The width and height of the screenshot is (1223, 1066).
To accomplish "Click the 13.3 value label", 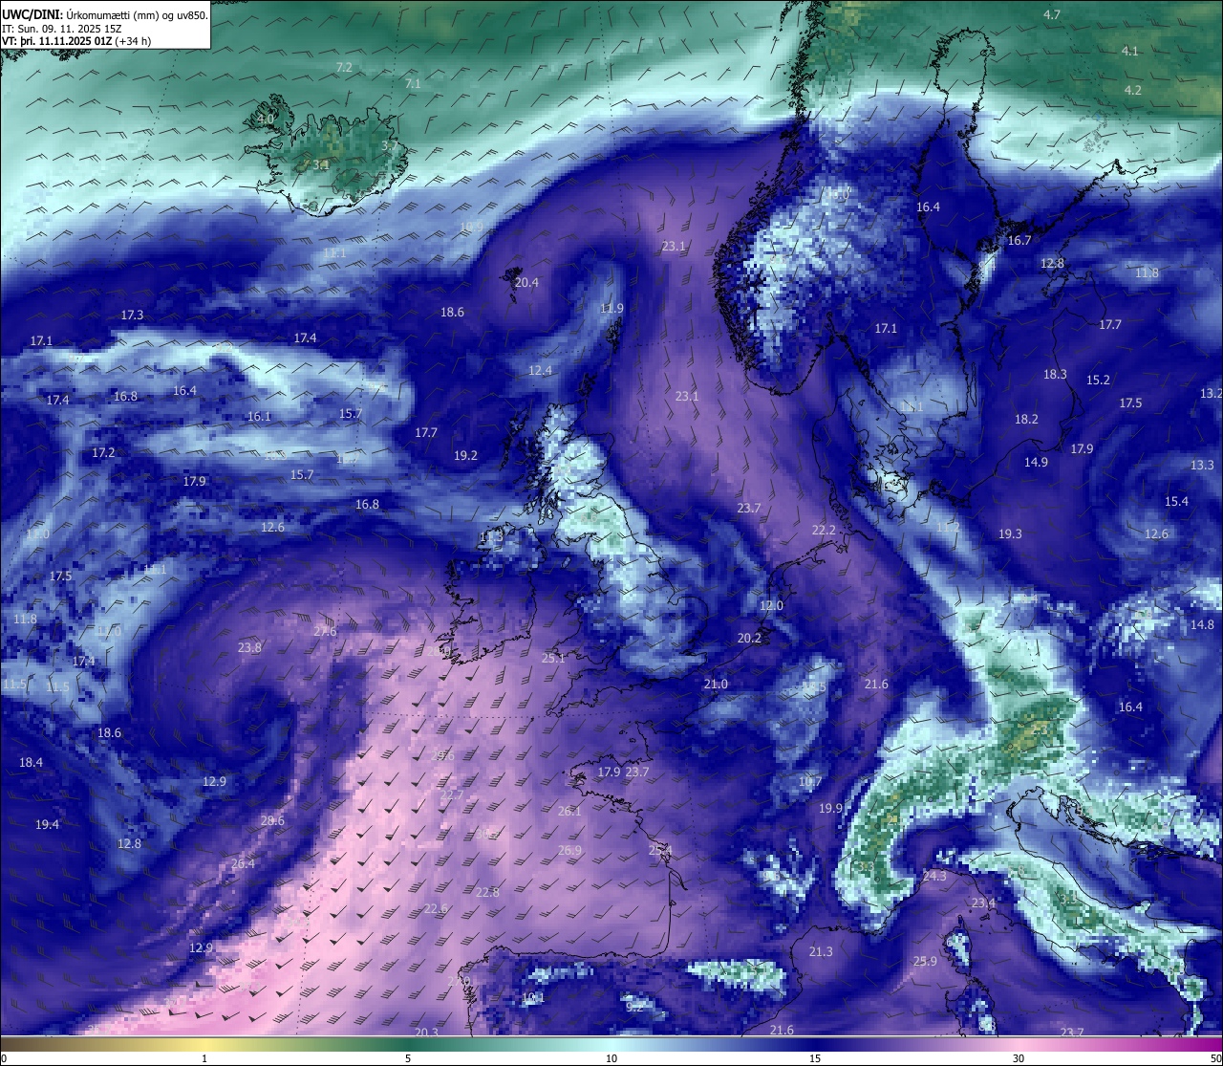I will tap(1202, 465).
